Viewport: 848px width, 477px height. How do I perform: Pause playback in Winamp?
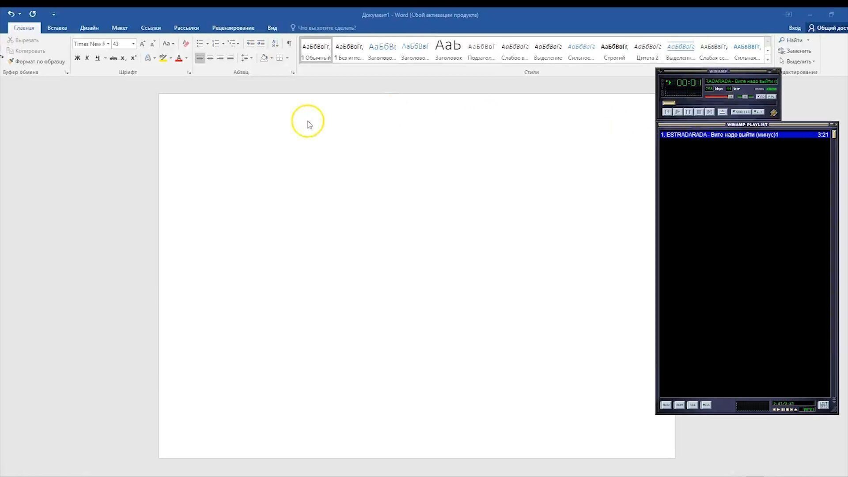click(x=688, y=112)
